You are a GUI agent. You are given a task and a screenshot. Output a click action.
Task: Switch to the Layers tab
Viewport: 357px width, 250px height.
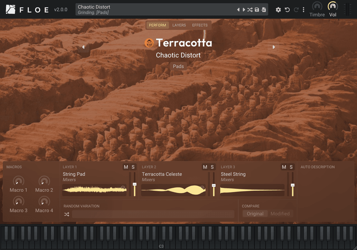179,25
